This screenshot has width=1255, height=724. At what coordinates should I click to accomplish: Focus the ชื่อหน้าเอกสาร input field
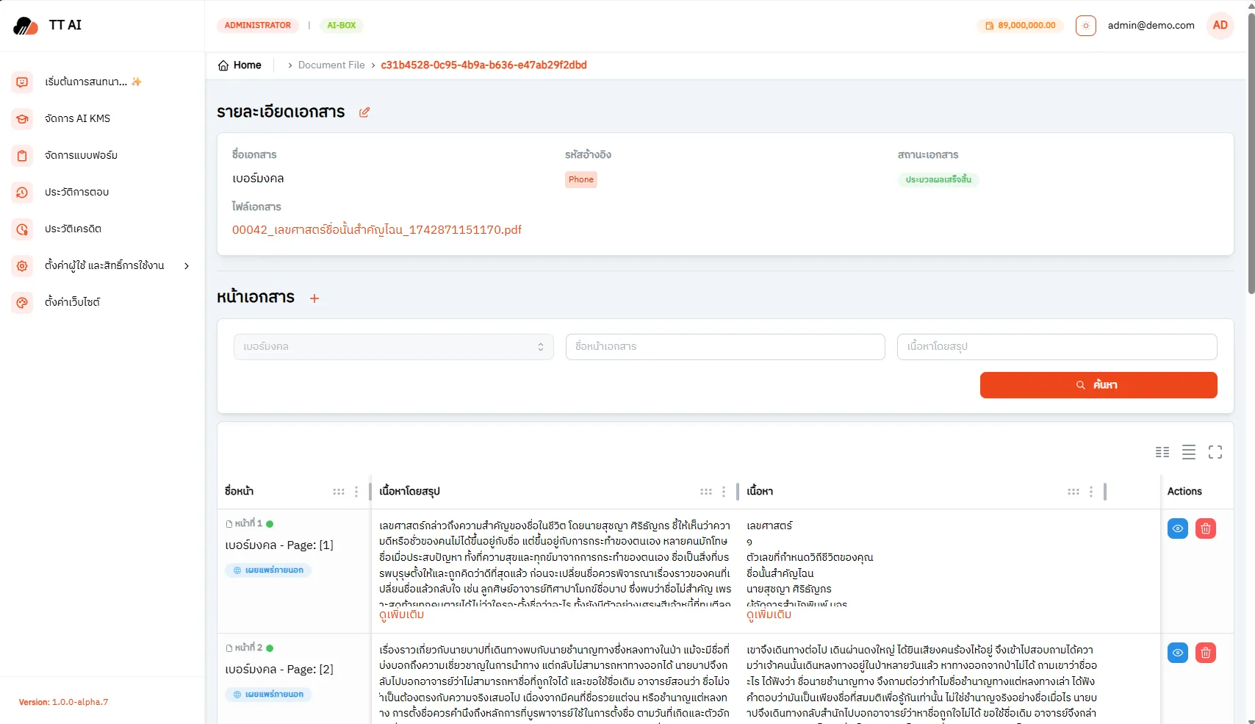pos(725,347)
